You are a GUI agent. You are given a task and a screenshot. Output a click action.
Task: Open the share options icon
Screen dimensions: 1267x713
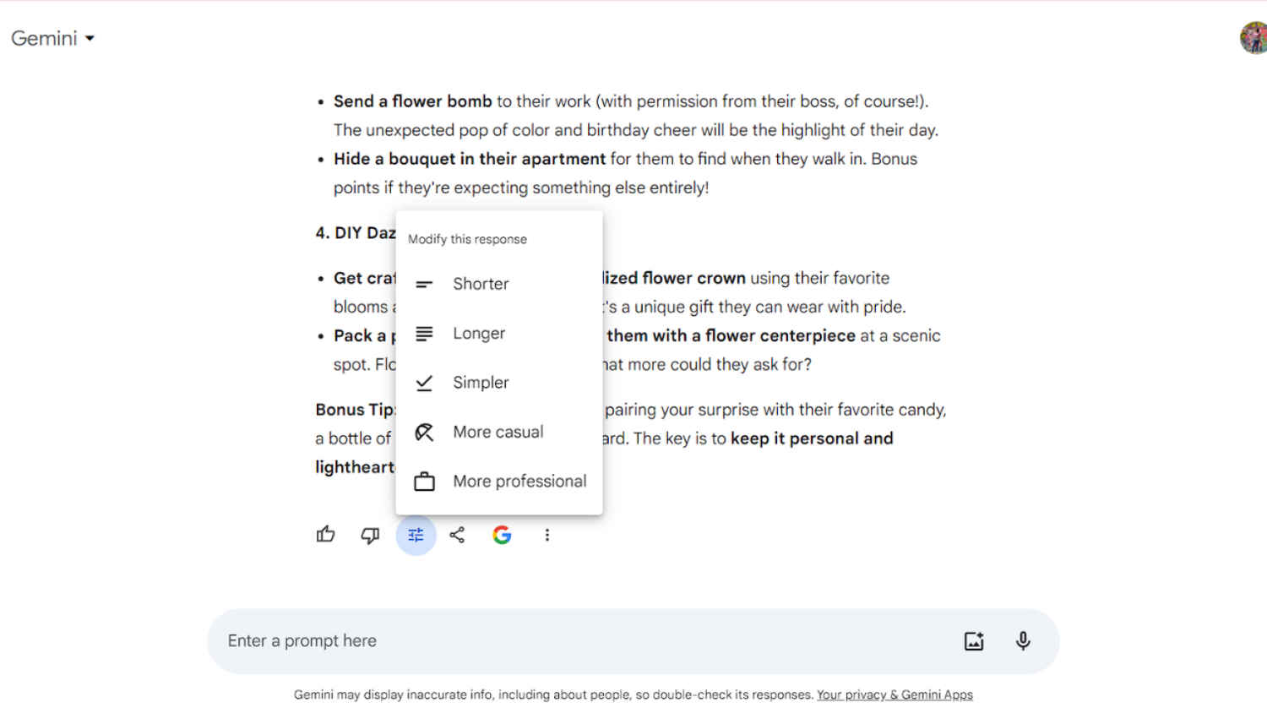point(457,535)
